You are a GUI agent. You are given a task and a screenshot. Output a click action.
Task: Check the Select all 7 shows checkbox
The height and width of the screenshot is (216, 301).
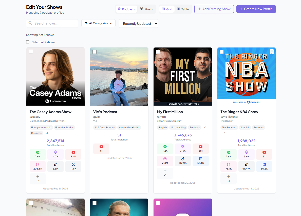coord(28,42)
